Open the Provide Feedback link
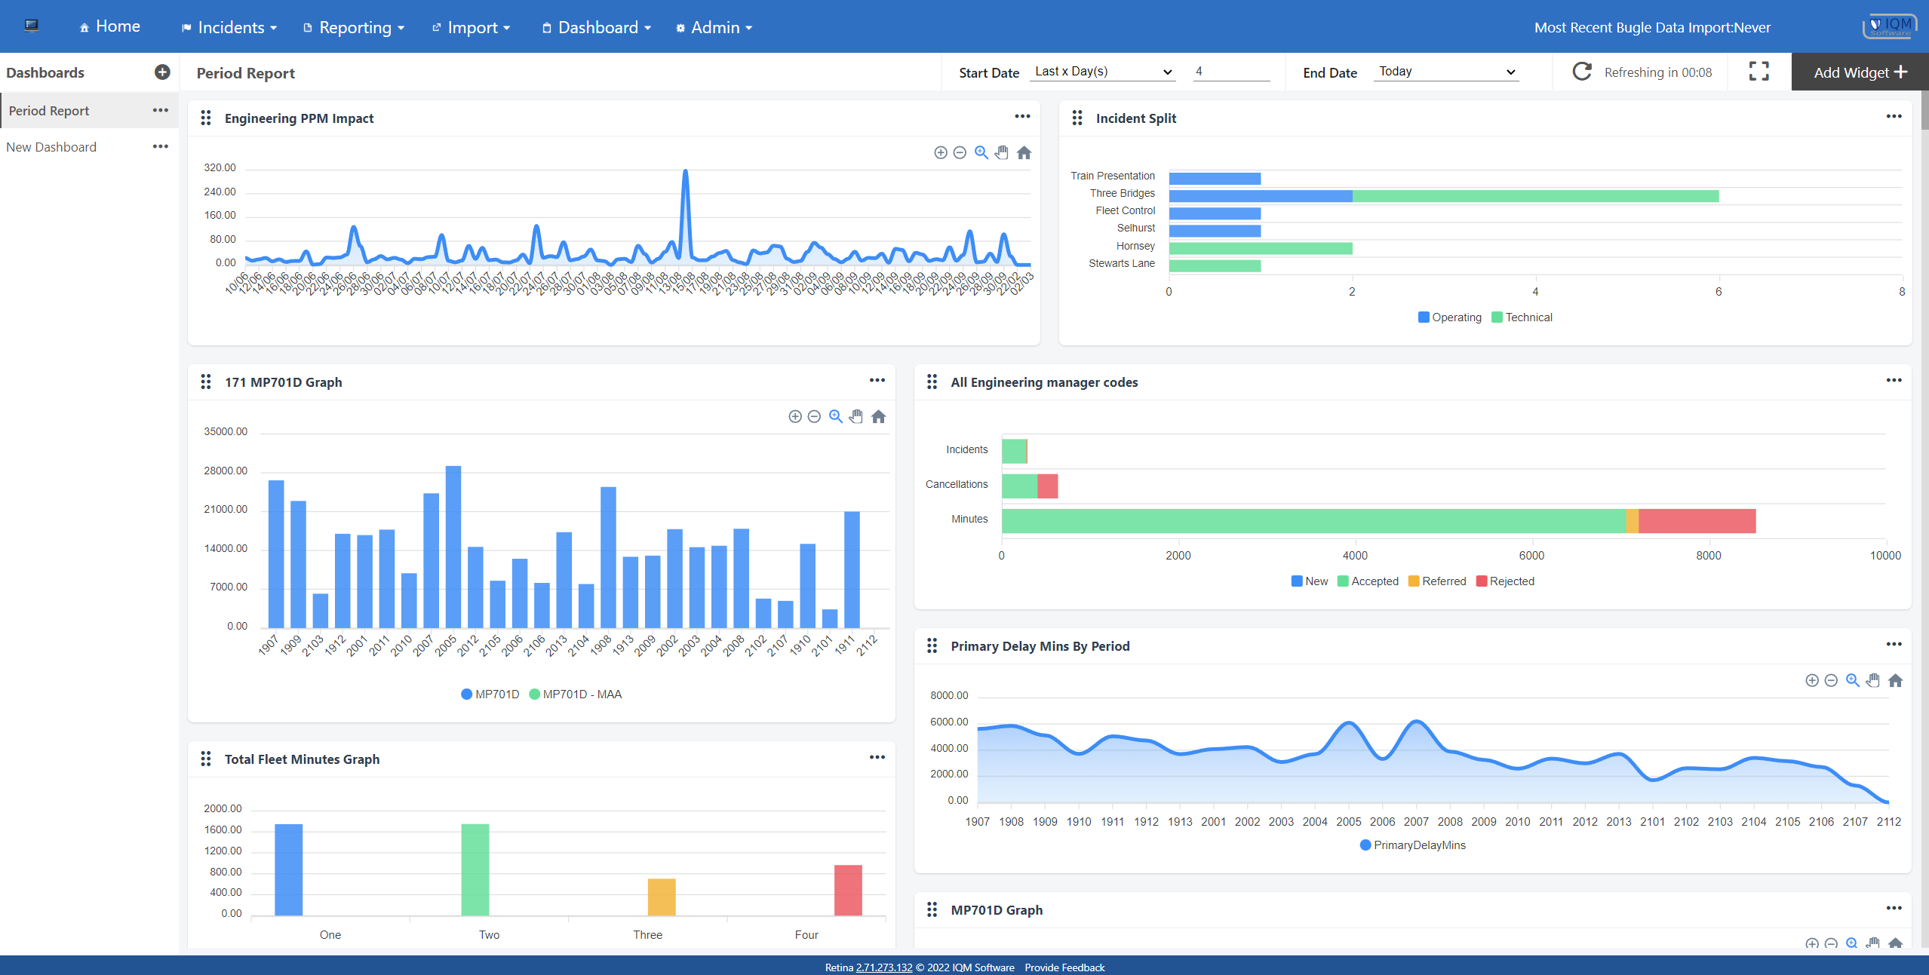The image size is (1929, 975). [x=1064, y=967]
